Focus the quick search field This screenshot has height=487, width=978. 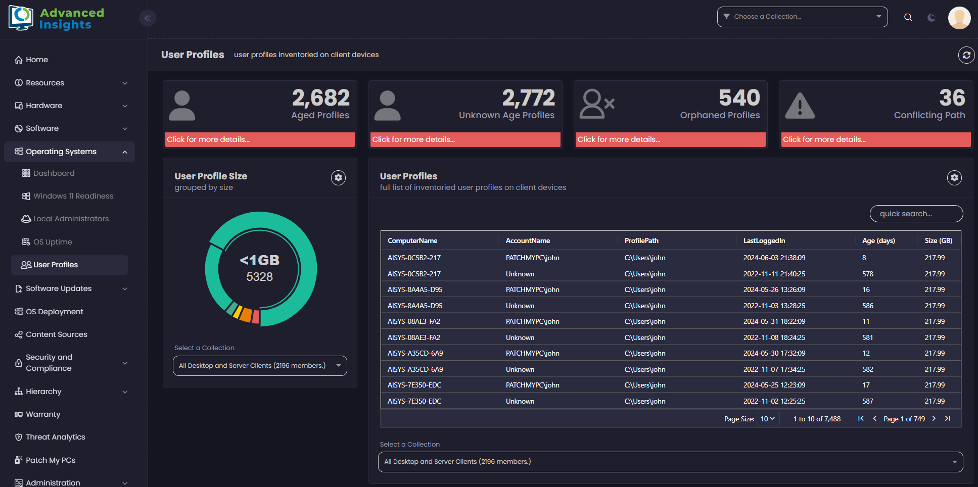pyautogui.click(x=915, y=214)
